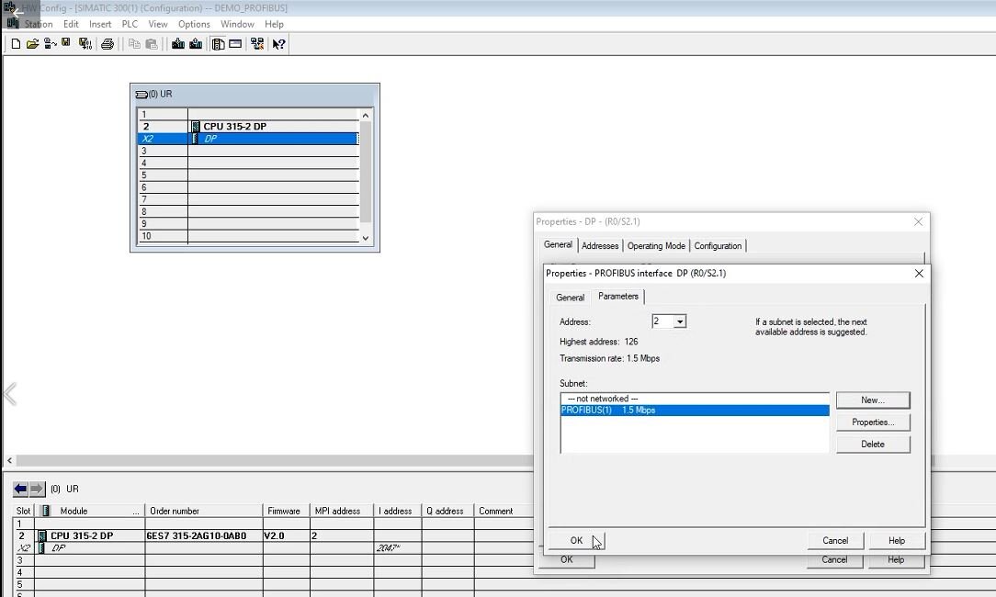Click the HW Config icon beside Station menu

[13, 24]
